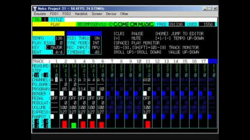The height and width of the screenshot is (140, 250).
Task: Click track 11 channel A10
Action: click(147, 80)
